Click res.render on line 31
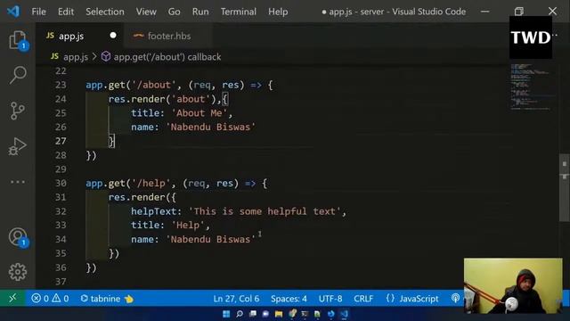The image size is (570, 321). coord(136,197)
